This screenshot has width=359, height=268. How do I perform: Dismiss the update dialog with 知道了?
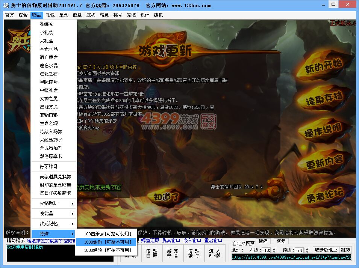(x=166, y=197)
